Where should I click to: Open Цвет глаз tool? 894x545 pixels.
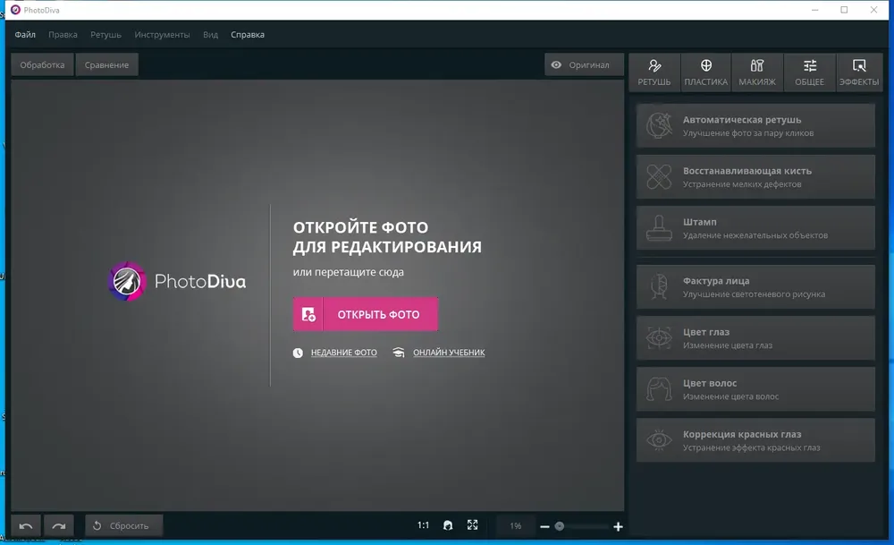pyautogui.click(x=755, y=338)
